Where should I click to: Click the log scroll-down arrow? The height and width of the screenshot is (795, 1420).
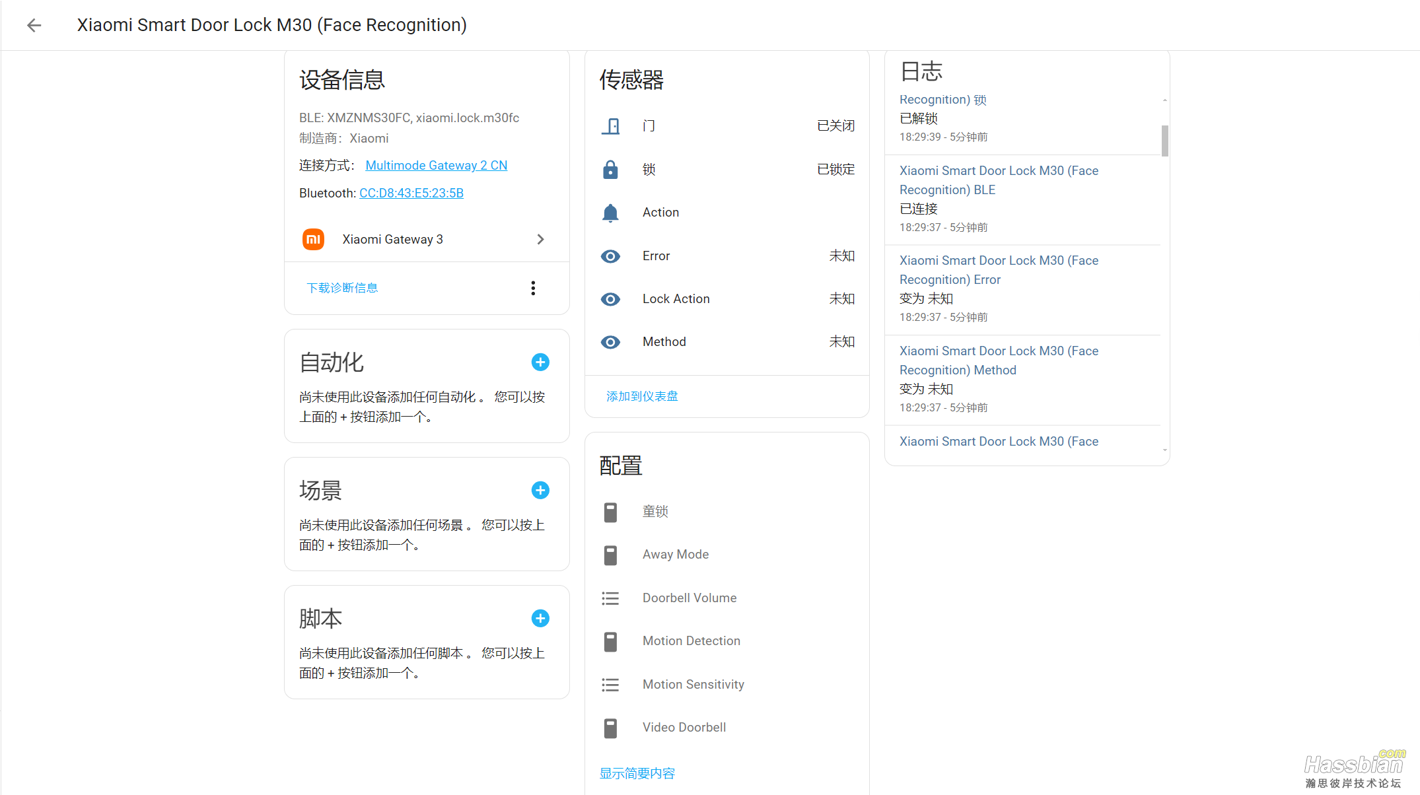click(x=1165, y=450)
